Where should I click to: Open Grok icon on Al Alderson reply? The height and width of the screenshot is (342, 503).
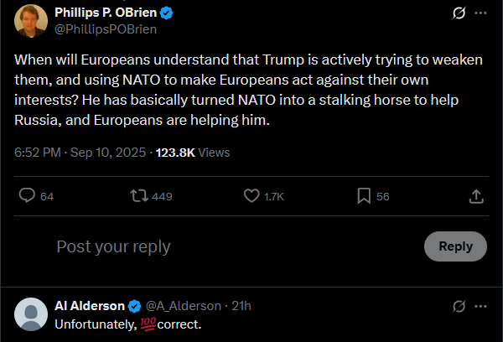[x=459, y=306]
